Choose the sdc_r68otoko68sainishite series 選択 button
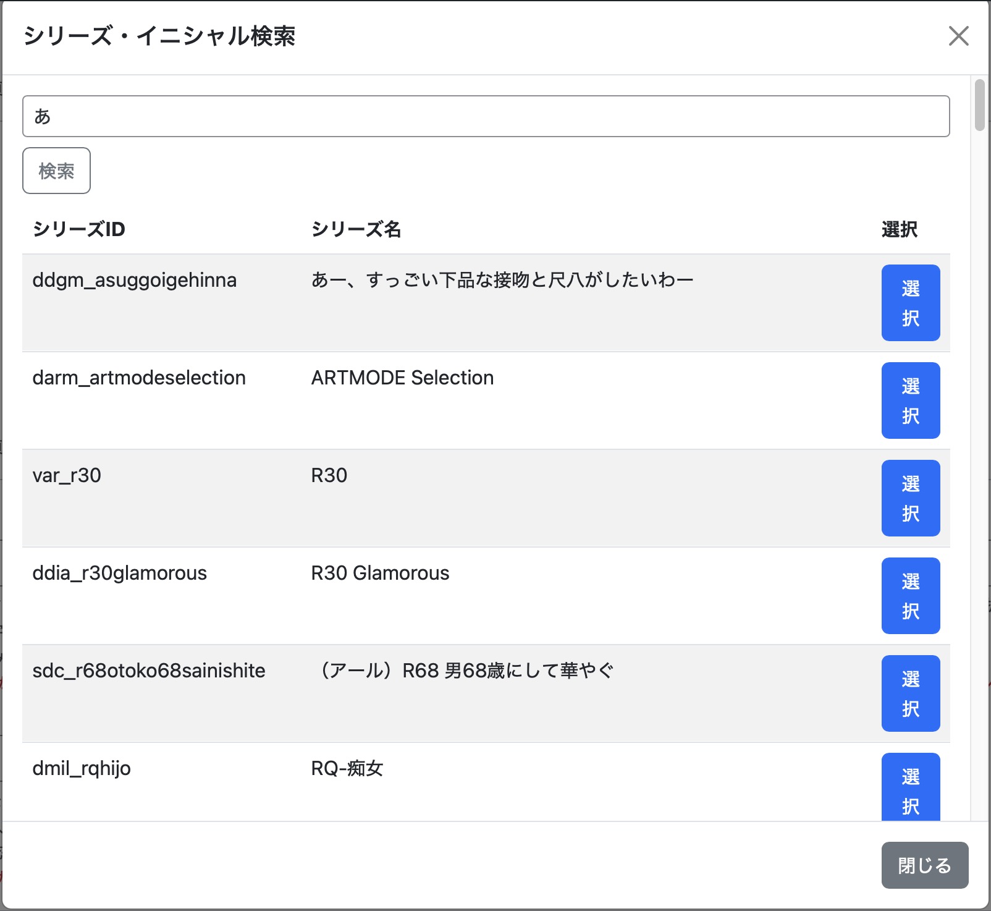991x911 pixels. (x=910, y=693)
